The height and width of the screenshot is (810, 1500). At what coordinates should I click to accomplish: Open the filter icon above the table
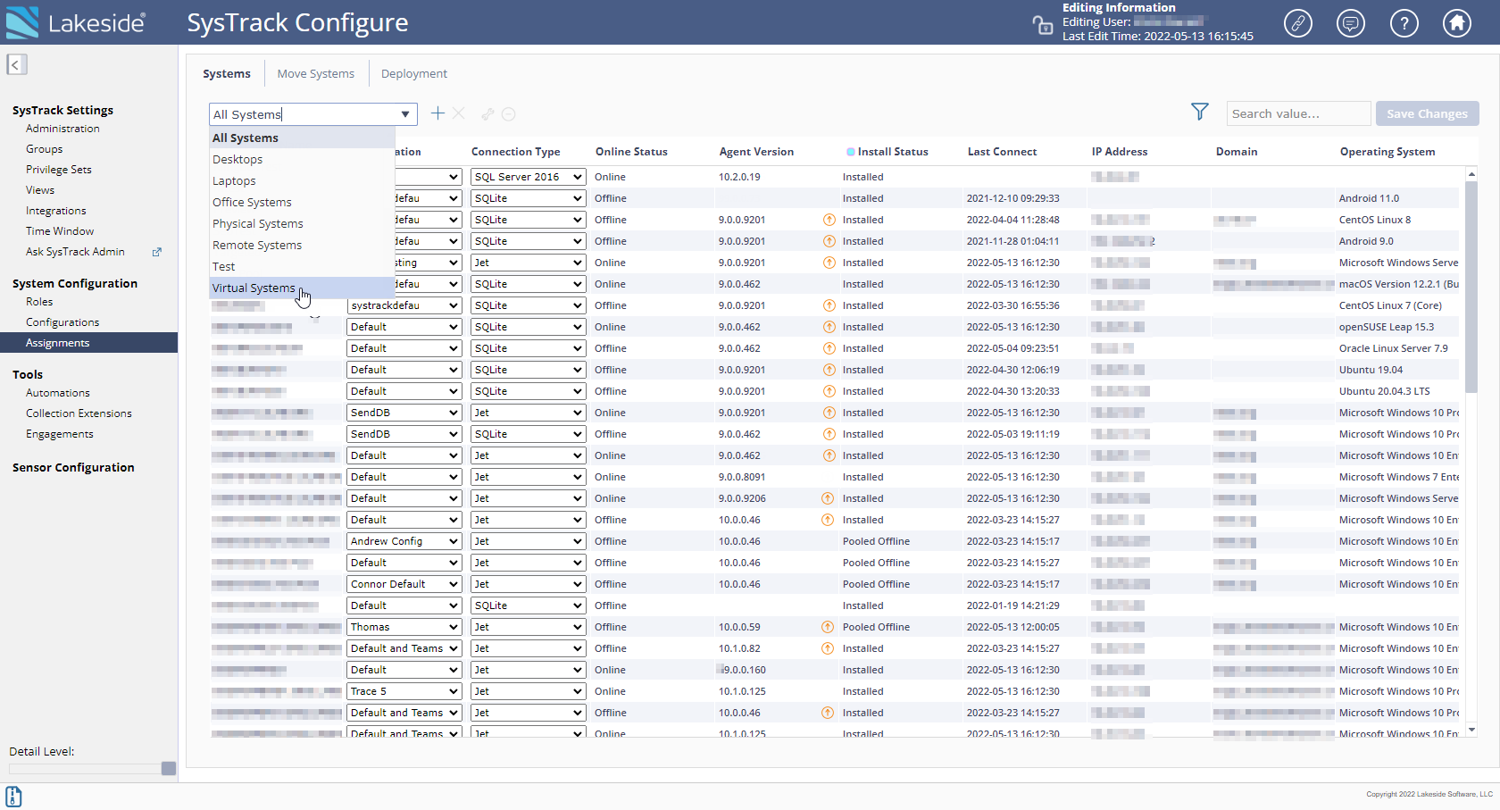pos(1199,112)
